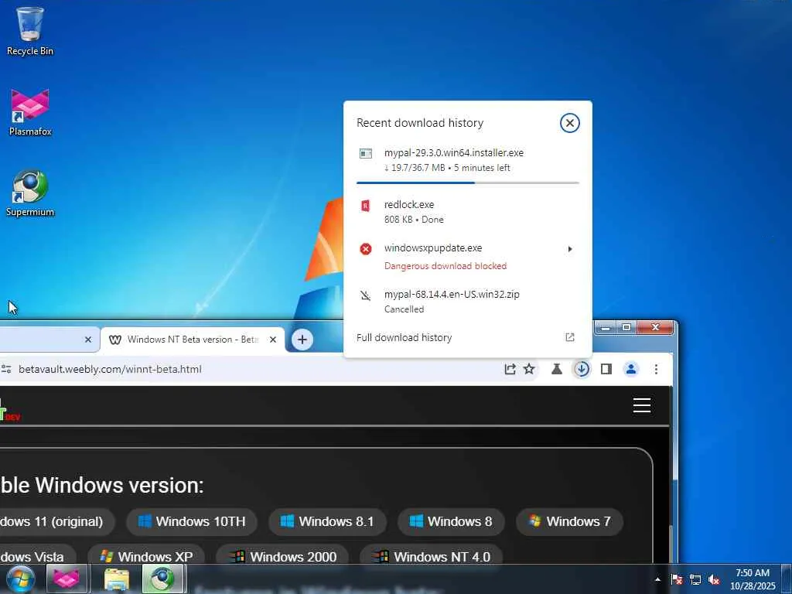Viewport: 792px width, 594px height.
Task: Select the Windows 2000 version button
Action: coord(282,555)
